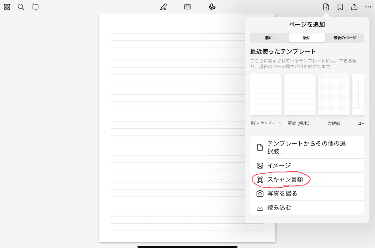This screenshot has height=248, width=375.
Task: Click the add page icon
Action: click(x=326, y=7)
